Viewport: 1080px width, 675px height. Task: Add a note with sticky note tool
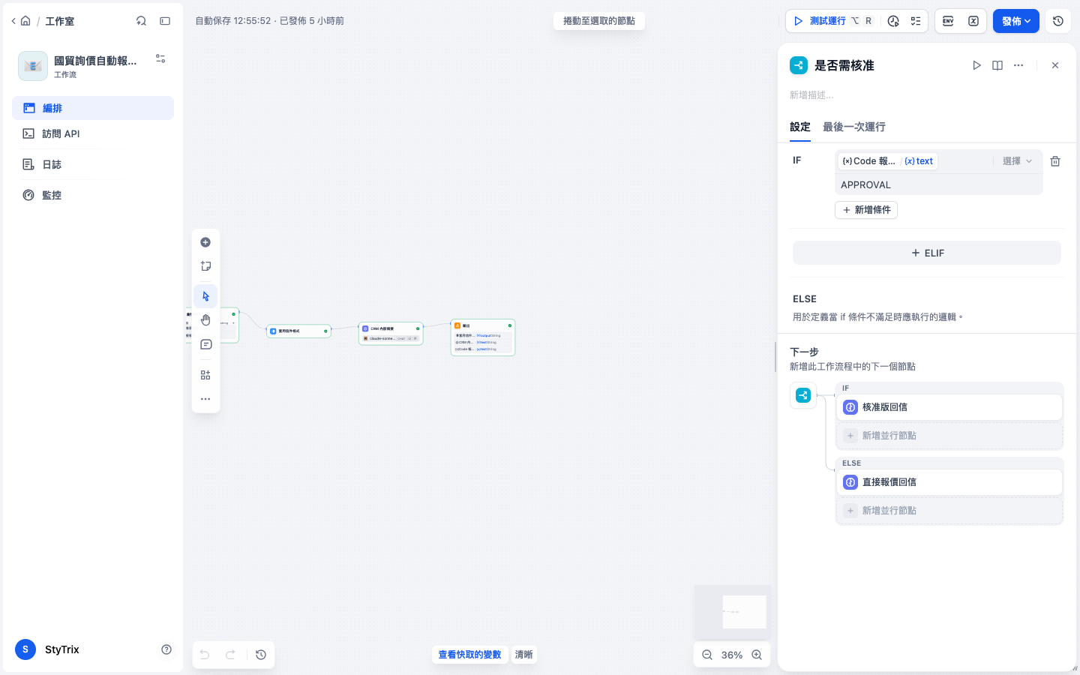(x=205, y=266)
